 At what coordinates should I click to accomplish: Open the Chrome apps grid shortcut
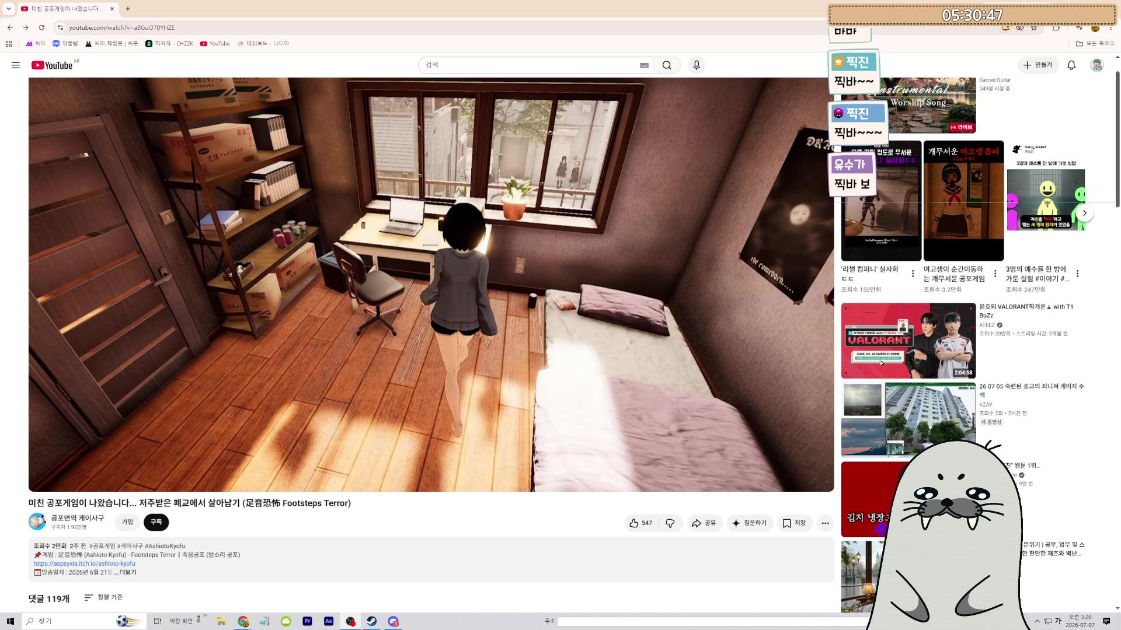tap(9, 44)
